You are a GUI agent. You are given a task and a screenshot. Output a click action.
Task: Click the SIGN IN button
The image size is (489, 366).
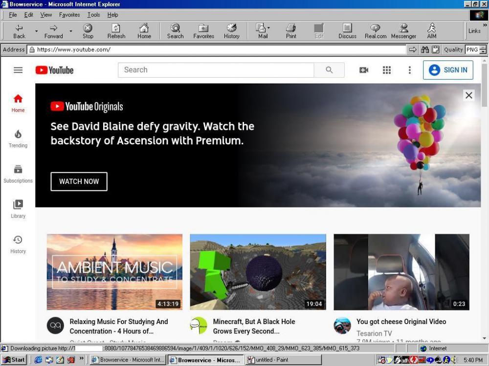(x=448, y=70)
